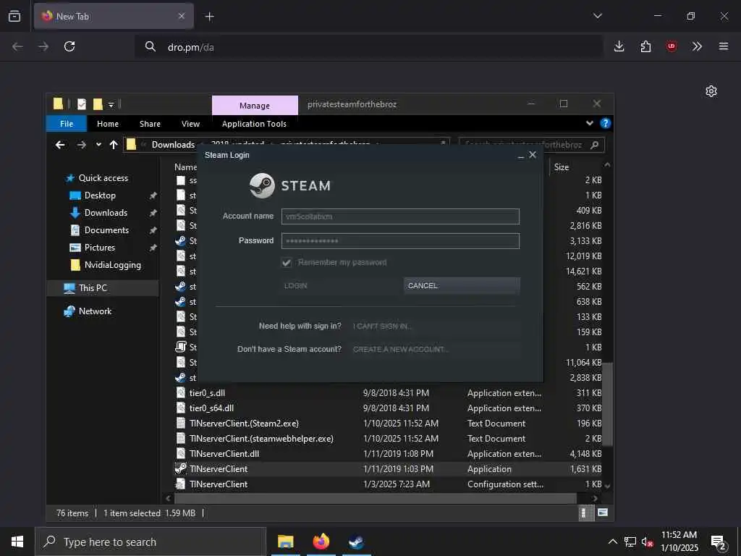Open Firefox View icon in tab bar
This screenshot has width=741, height=556.
tap(14, 16)
